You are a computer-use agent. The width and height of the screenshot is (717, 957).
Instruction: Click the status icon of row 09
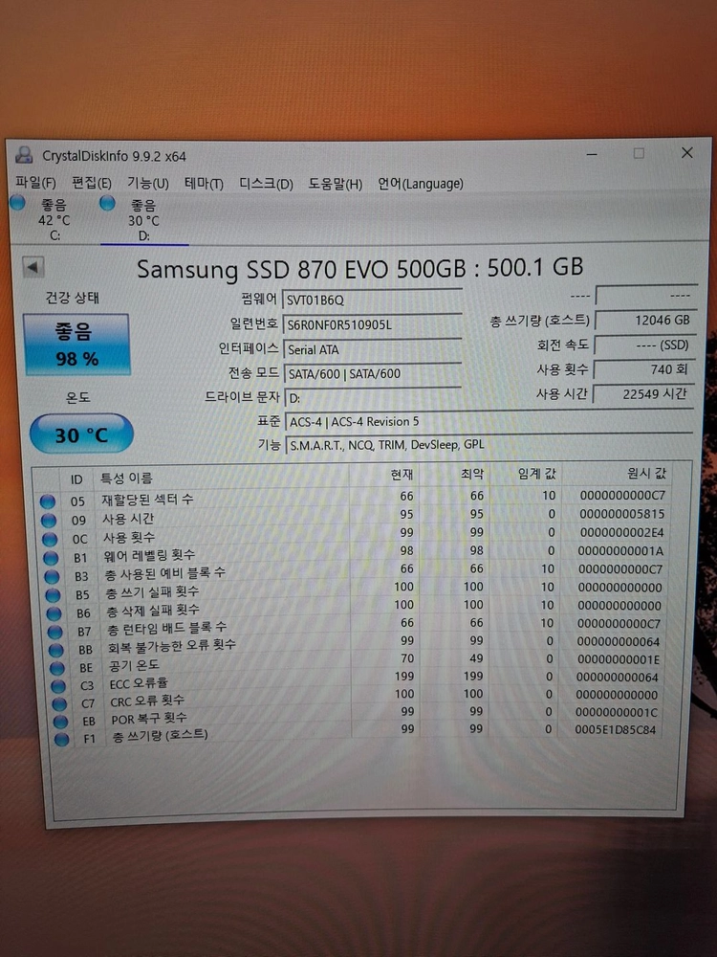(x=48, y=521)
